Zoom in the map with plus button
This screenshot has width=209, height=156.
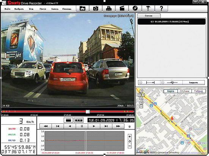[x=141, y=103]
